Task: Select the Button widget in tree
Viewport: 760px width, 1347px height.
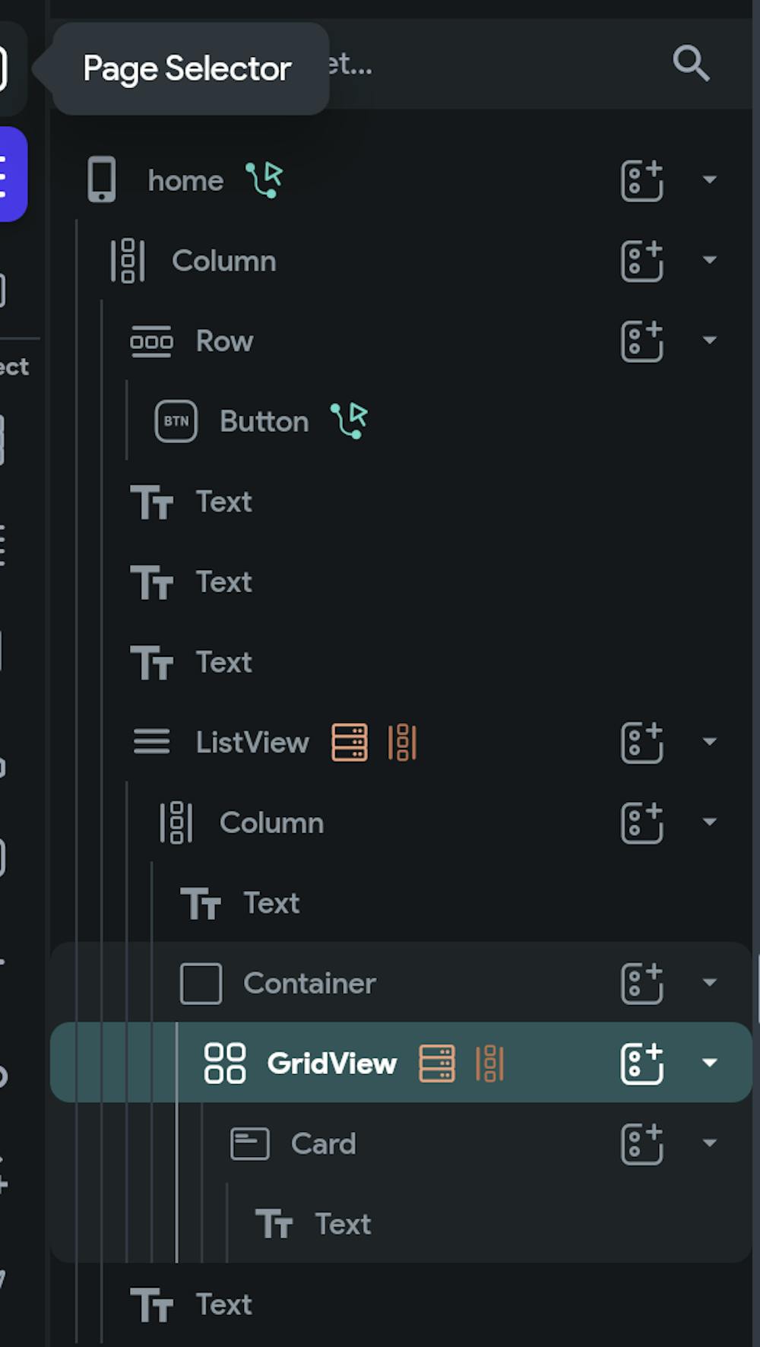Action: click(264, 421)
